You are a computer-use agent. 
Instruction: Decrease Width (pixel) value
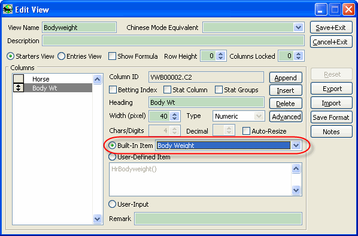coord(175,119)
